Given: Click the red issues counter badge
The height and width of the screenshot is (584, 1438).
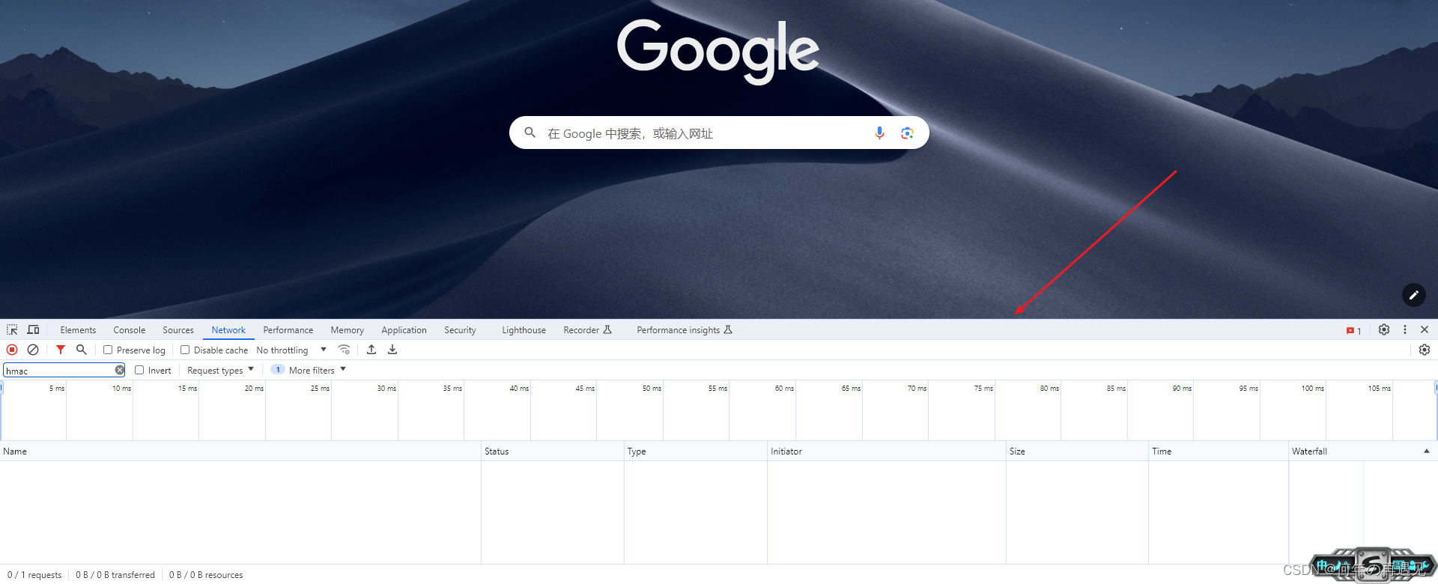Looking at the screenshot, I should tap(1354, 330).
